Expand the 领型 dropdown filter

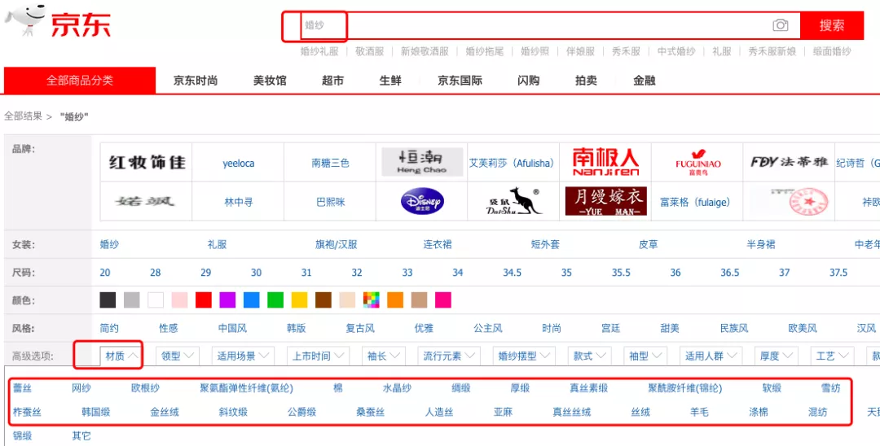[x=178, y=356]
